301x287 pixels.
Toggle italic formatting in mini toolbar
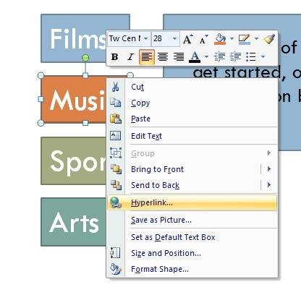pyautogui.click(x=130, y=57)
